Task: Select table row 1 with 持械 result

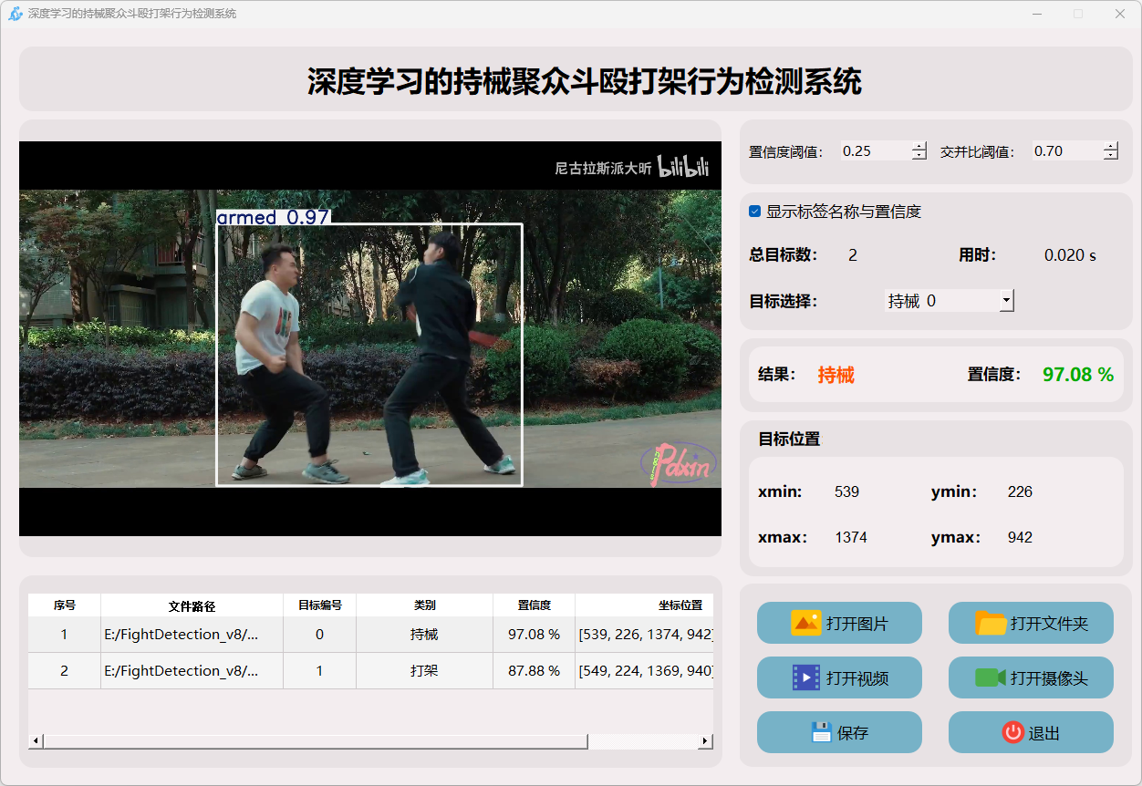Action: [424, 635]
